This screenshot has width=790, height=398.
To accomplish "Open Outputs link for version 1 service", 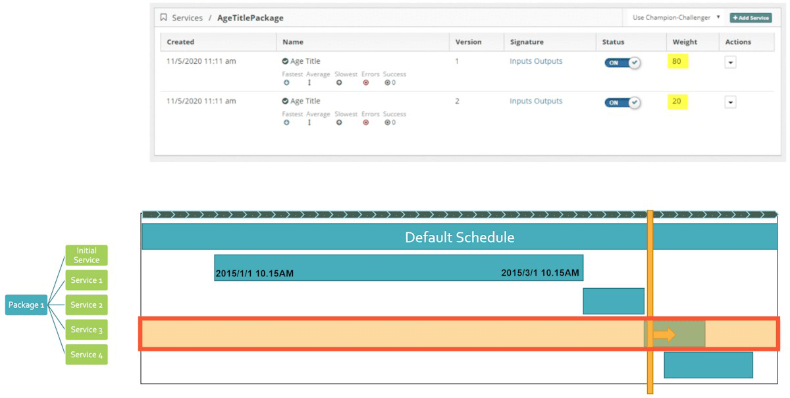I will coord(548,61).
